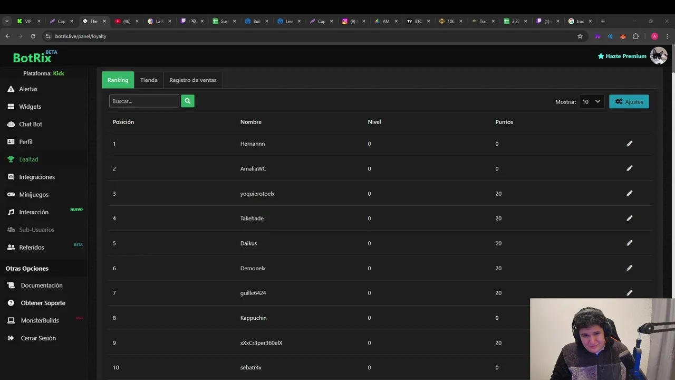The image size is (675, 380).
Task: Edit Daikus entry with pencil icon
Action: coord(629,243)
